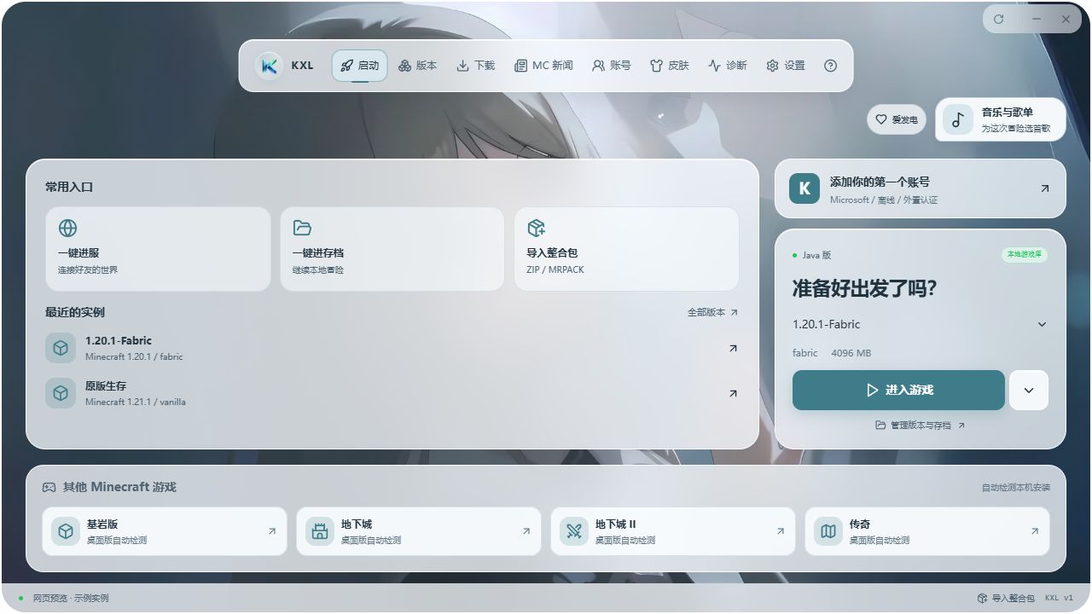
Task: Open the MC 新闻 tab
Action: (x=543, y=66)
